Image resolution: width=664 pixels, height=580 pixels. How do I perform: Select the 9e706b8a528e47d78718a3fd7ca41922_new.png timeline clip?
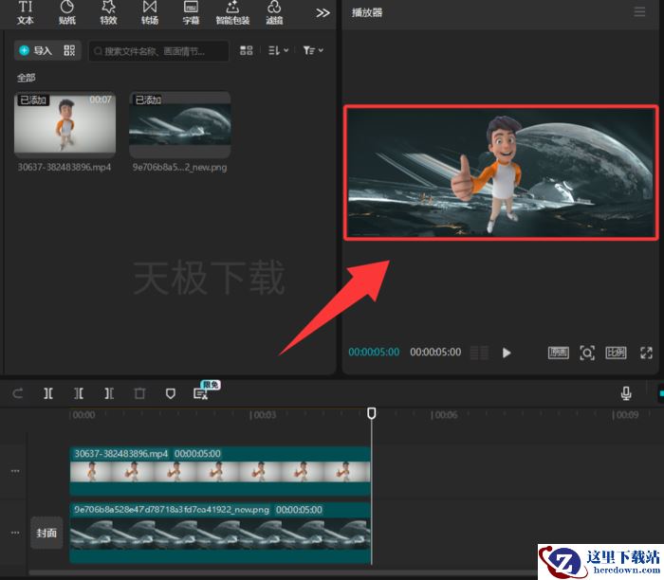[220, 533]
